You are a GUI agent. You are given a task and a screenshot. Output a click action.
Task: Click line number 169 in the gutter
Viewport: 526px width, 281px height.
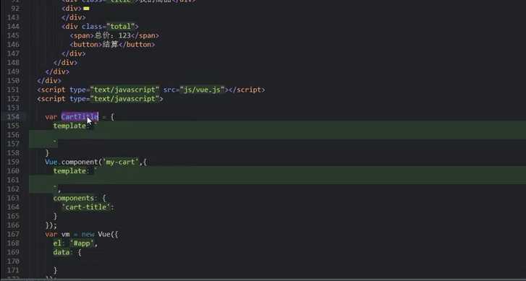click(x=13, y=253)
